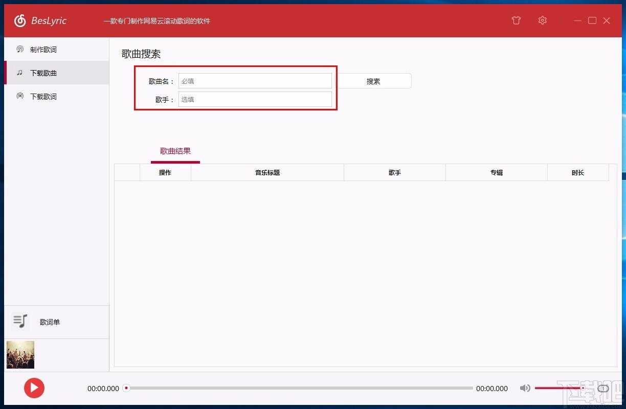This screenshot has width=626, height=409.
Task: Switch to the 歌曲结果 tab
Action: [175, 151]
